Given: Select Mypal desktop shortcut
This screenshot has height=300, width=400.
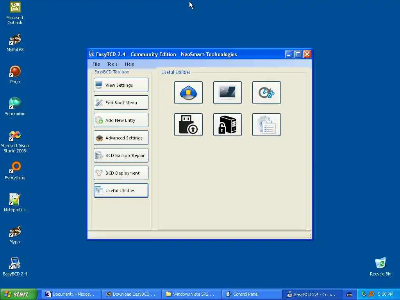Looking at the screenshot, I should point(15,235).
